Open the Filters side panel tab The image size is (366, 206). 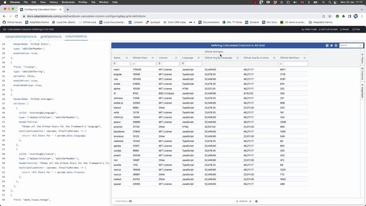362,58
